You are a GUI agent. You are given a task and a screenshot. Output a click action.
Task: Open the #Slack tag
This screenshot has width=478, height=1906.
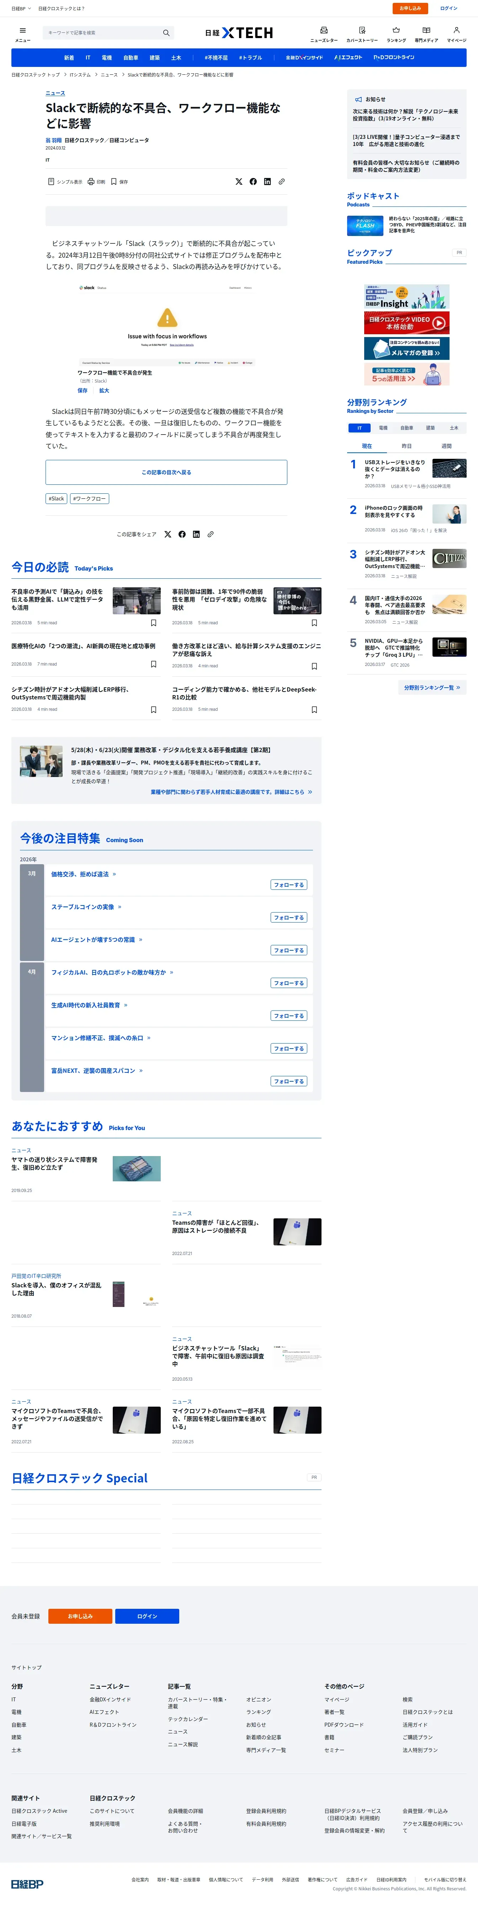56,499
